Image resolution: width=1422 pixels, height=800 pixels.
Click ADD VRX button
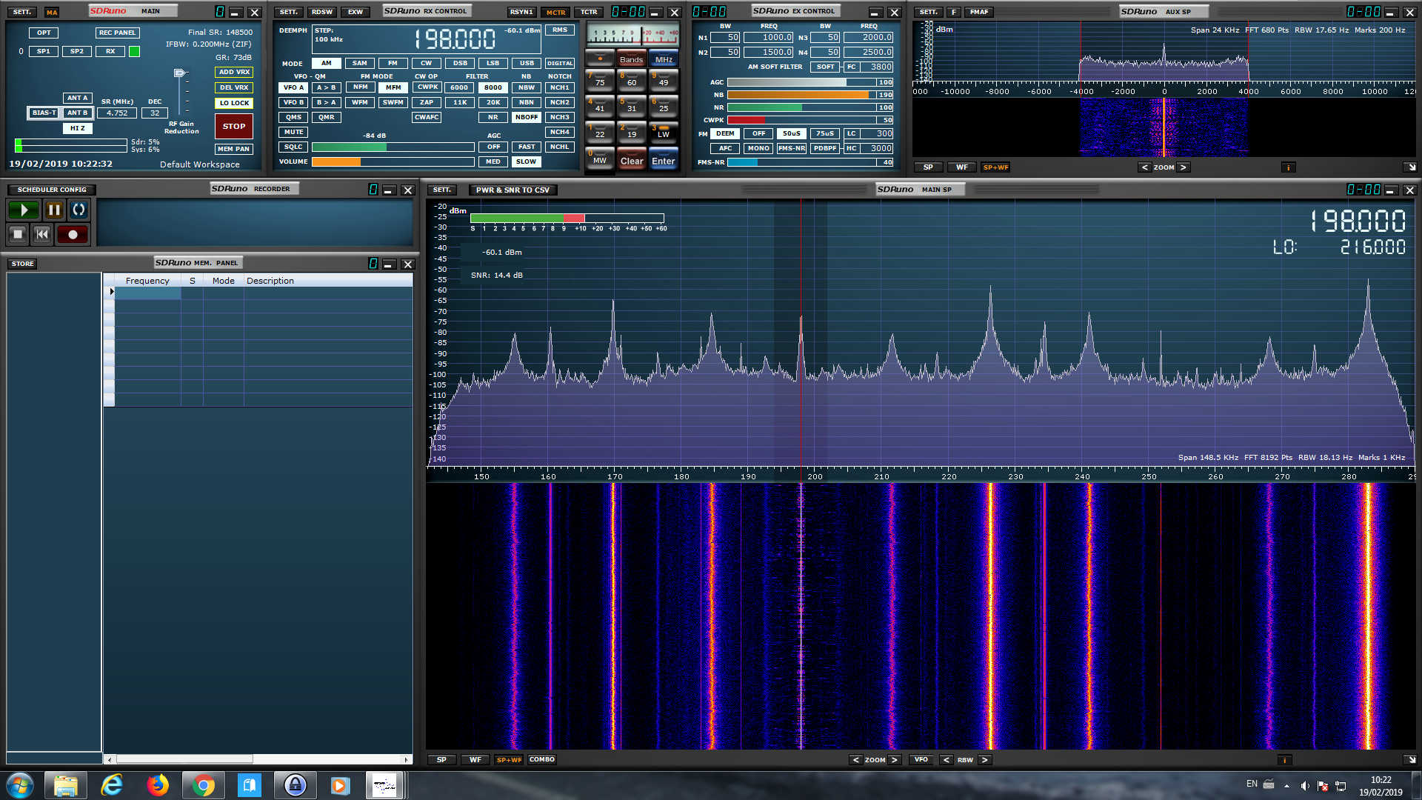[234, 73]
